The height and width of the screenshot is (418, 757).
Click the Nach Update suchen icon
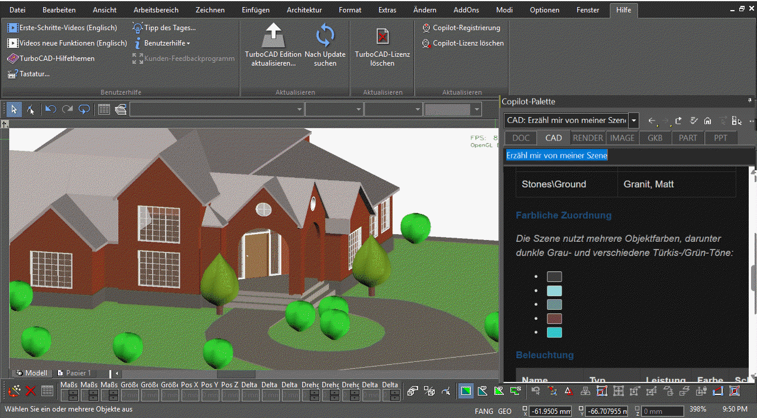(x=325, y=35)
